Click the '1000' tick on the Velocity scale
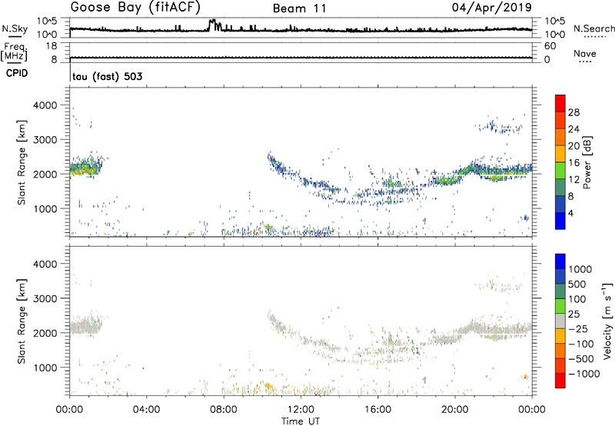Viewport: 615px width, 426px height. tap(580, 269)
